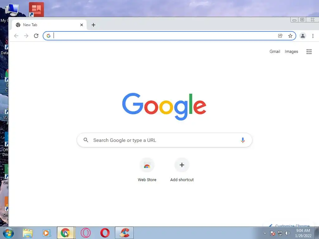Click the Customize Chrome button
This screenshot has height=239, width=319.
tap(290, 225)
